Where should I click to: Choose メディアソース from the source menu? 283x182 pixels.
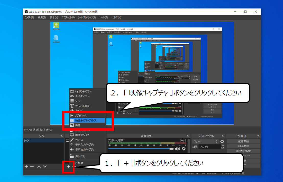pyautogui.click(x=87, y=116)
